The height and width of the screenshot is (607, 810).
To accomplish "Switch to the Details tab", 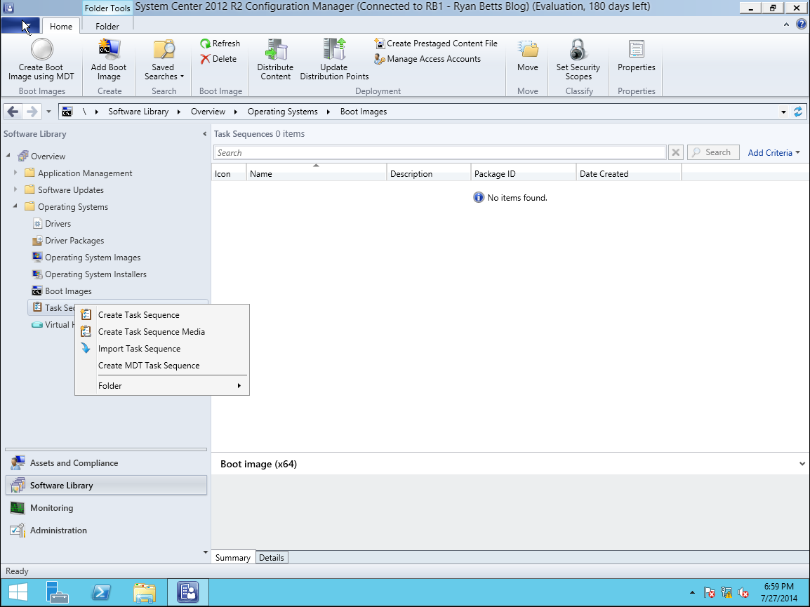I will (x=272, y=558).
